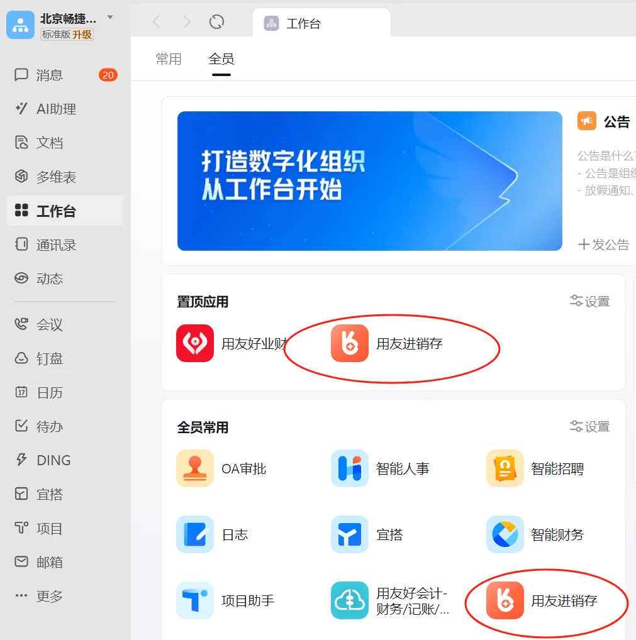Open 项目助手 app

(225, 600)
